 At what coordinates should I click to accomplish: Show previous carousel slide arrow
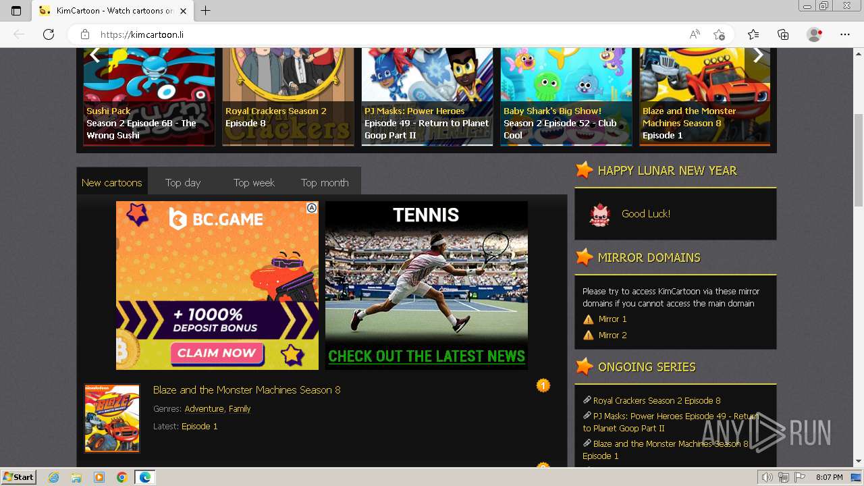[94, 55]
